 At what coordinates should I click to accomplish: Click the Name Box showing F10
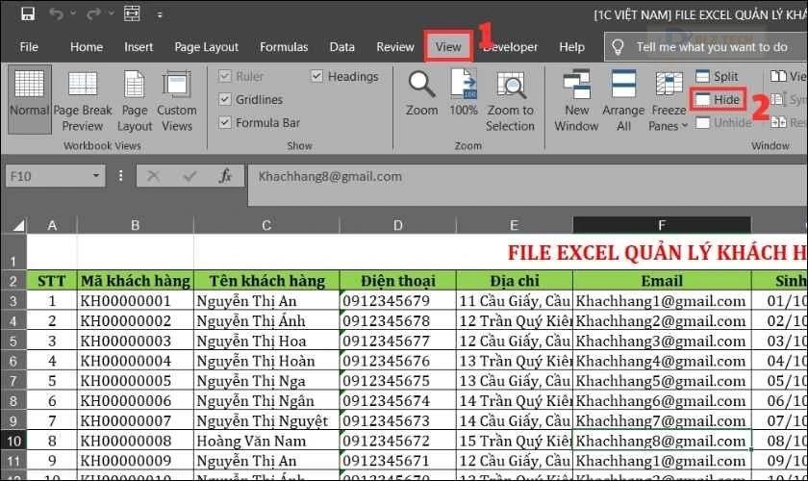(x=47, y=176)
